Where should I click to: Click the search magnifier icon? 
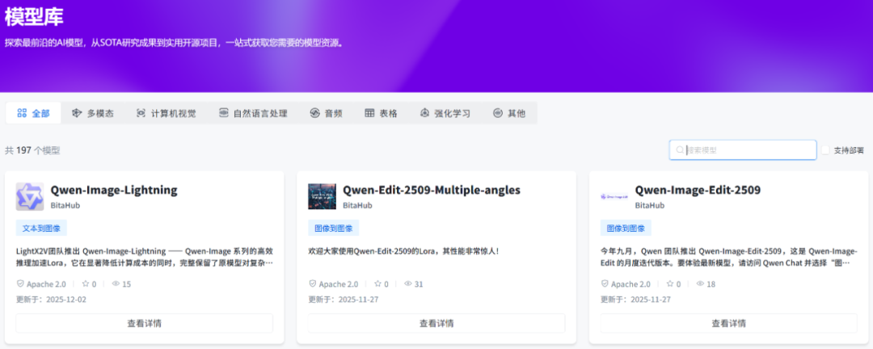pyautogui.click(x=680, y=150)
